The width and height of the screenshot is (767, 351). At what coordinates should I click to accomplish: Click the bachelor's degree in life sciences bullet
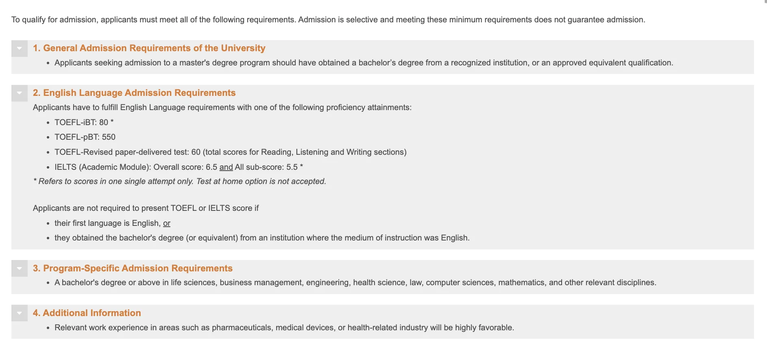click(x=355, y=282)
